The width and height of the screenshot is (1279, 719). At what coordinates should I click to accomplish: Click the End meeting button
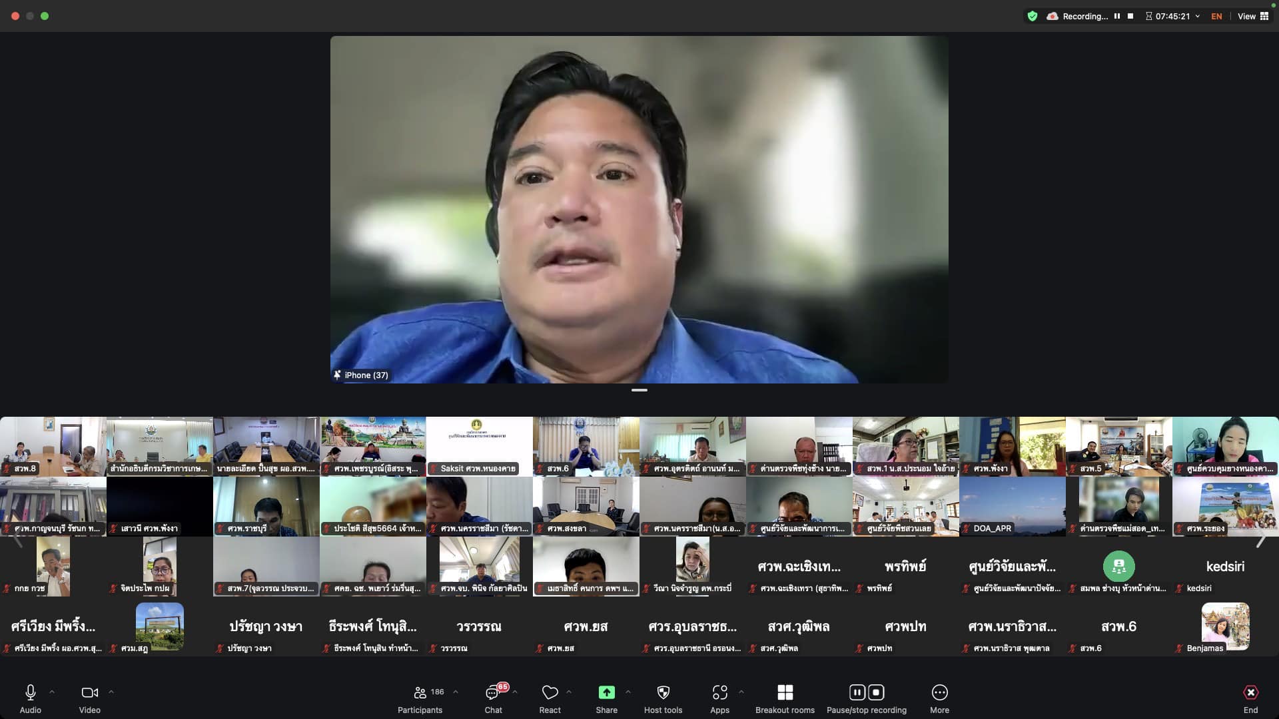1250,693
